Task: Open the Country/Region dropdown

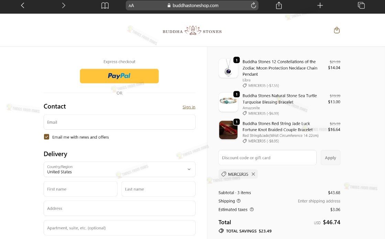Action: pos(120,169)
